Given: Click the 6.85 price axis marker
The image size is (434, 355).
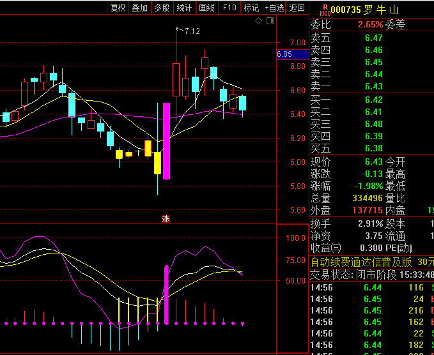Looking at the screenshot, I should (x=284, y=54).
